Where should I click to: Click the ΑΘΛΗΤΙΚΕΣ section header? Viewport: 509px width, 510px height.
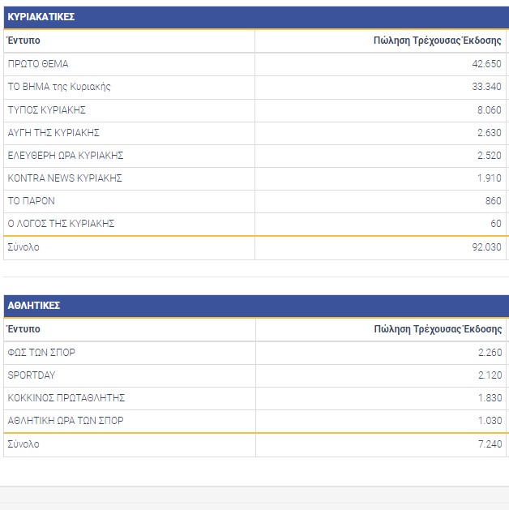point(34,306)
